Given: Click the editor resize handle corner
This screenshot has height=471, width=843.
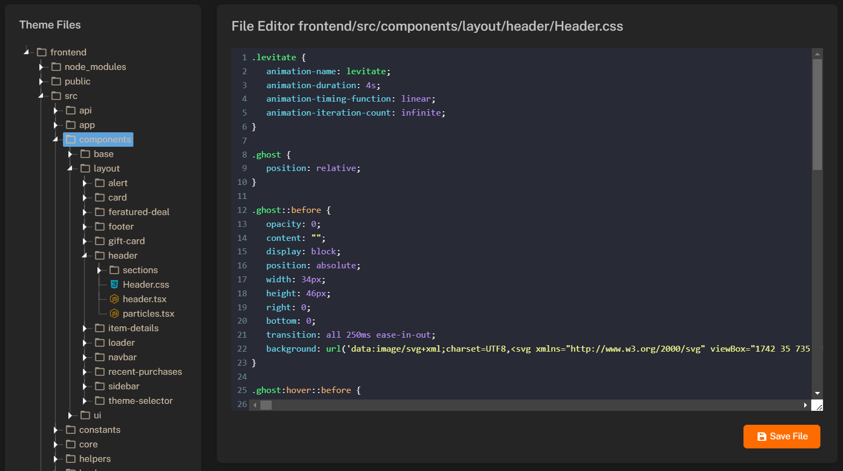Looking at the screenshot, I should tap(817, 405).
